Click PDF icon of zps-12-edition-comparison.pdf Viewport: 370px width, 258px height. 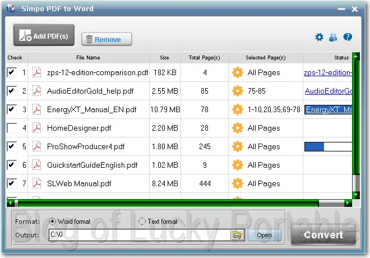point(37,72)
